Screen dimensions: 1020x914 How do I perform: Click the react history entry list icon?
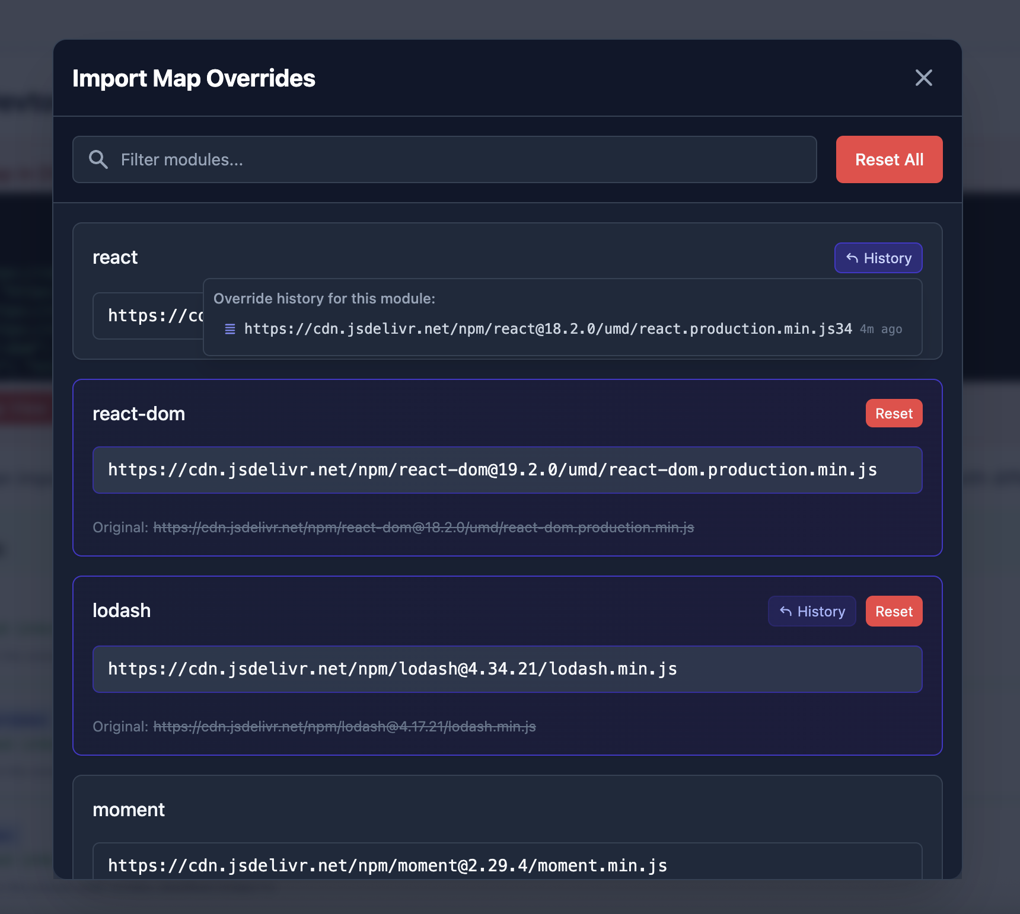point(230,329)
